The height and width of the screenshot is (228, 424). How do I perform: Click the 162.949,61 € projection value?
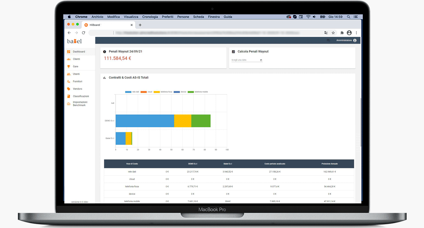pos(330,172)
